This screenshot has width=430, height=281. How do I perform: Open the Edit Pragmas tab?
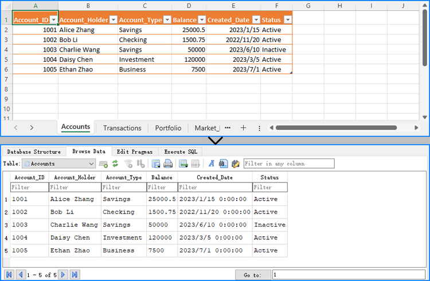coord(135,152)
